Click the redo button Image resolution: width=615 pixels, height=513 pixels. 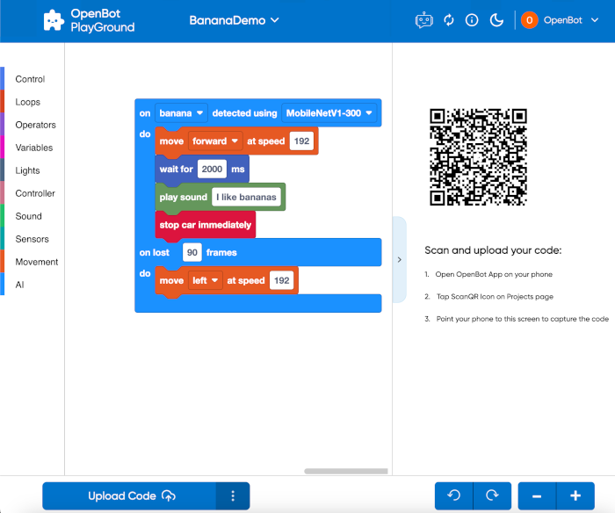492,495
